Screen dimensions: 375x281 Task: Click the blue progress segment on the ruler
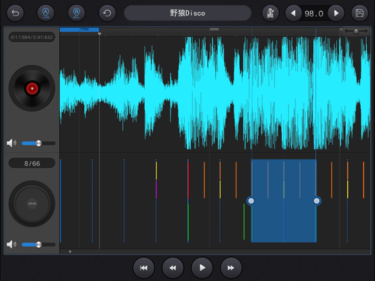tap(79, 29)
